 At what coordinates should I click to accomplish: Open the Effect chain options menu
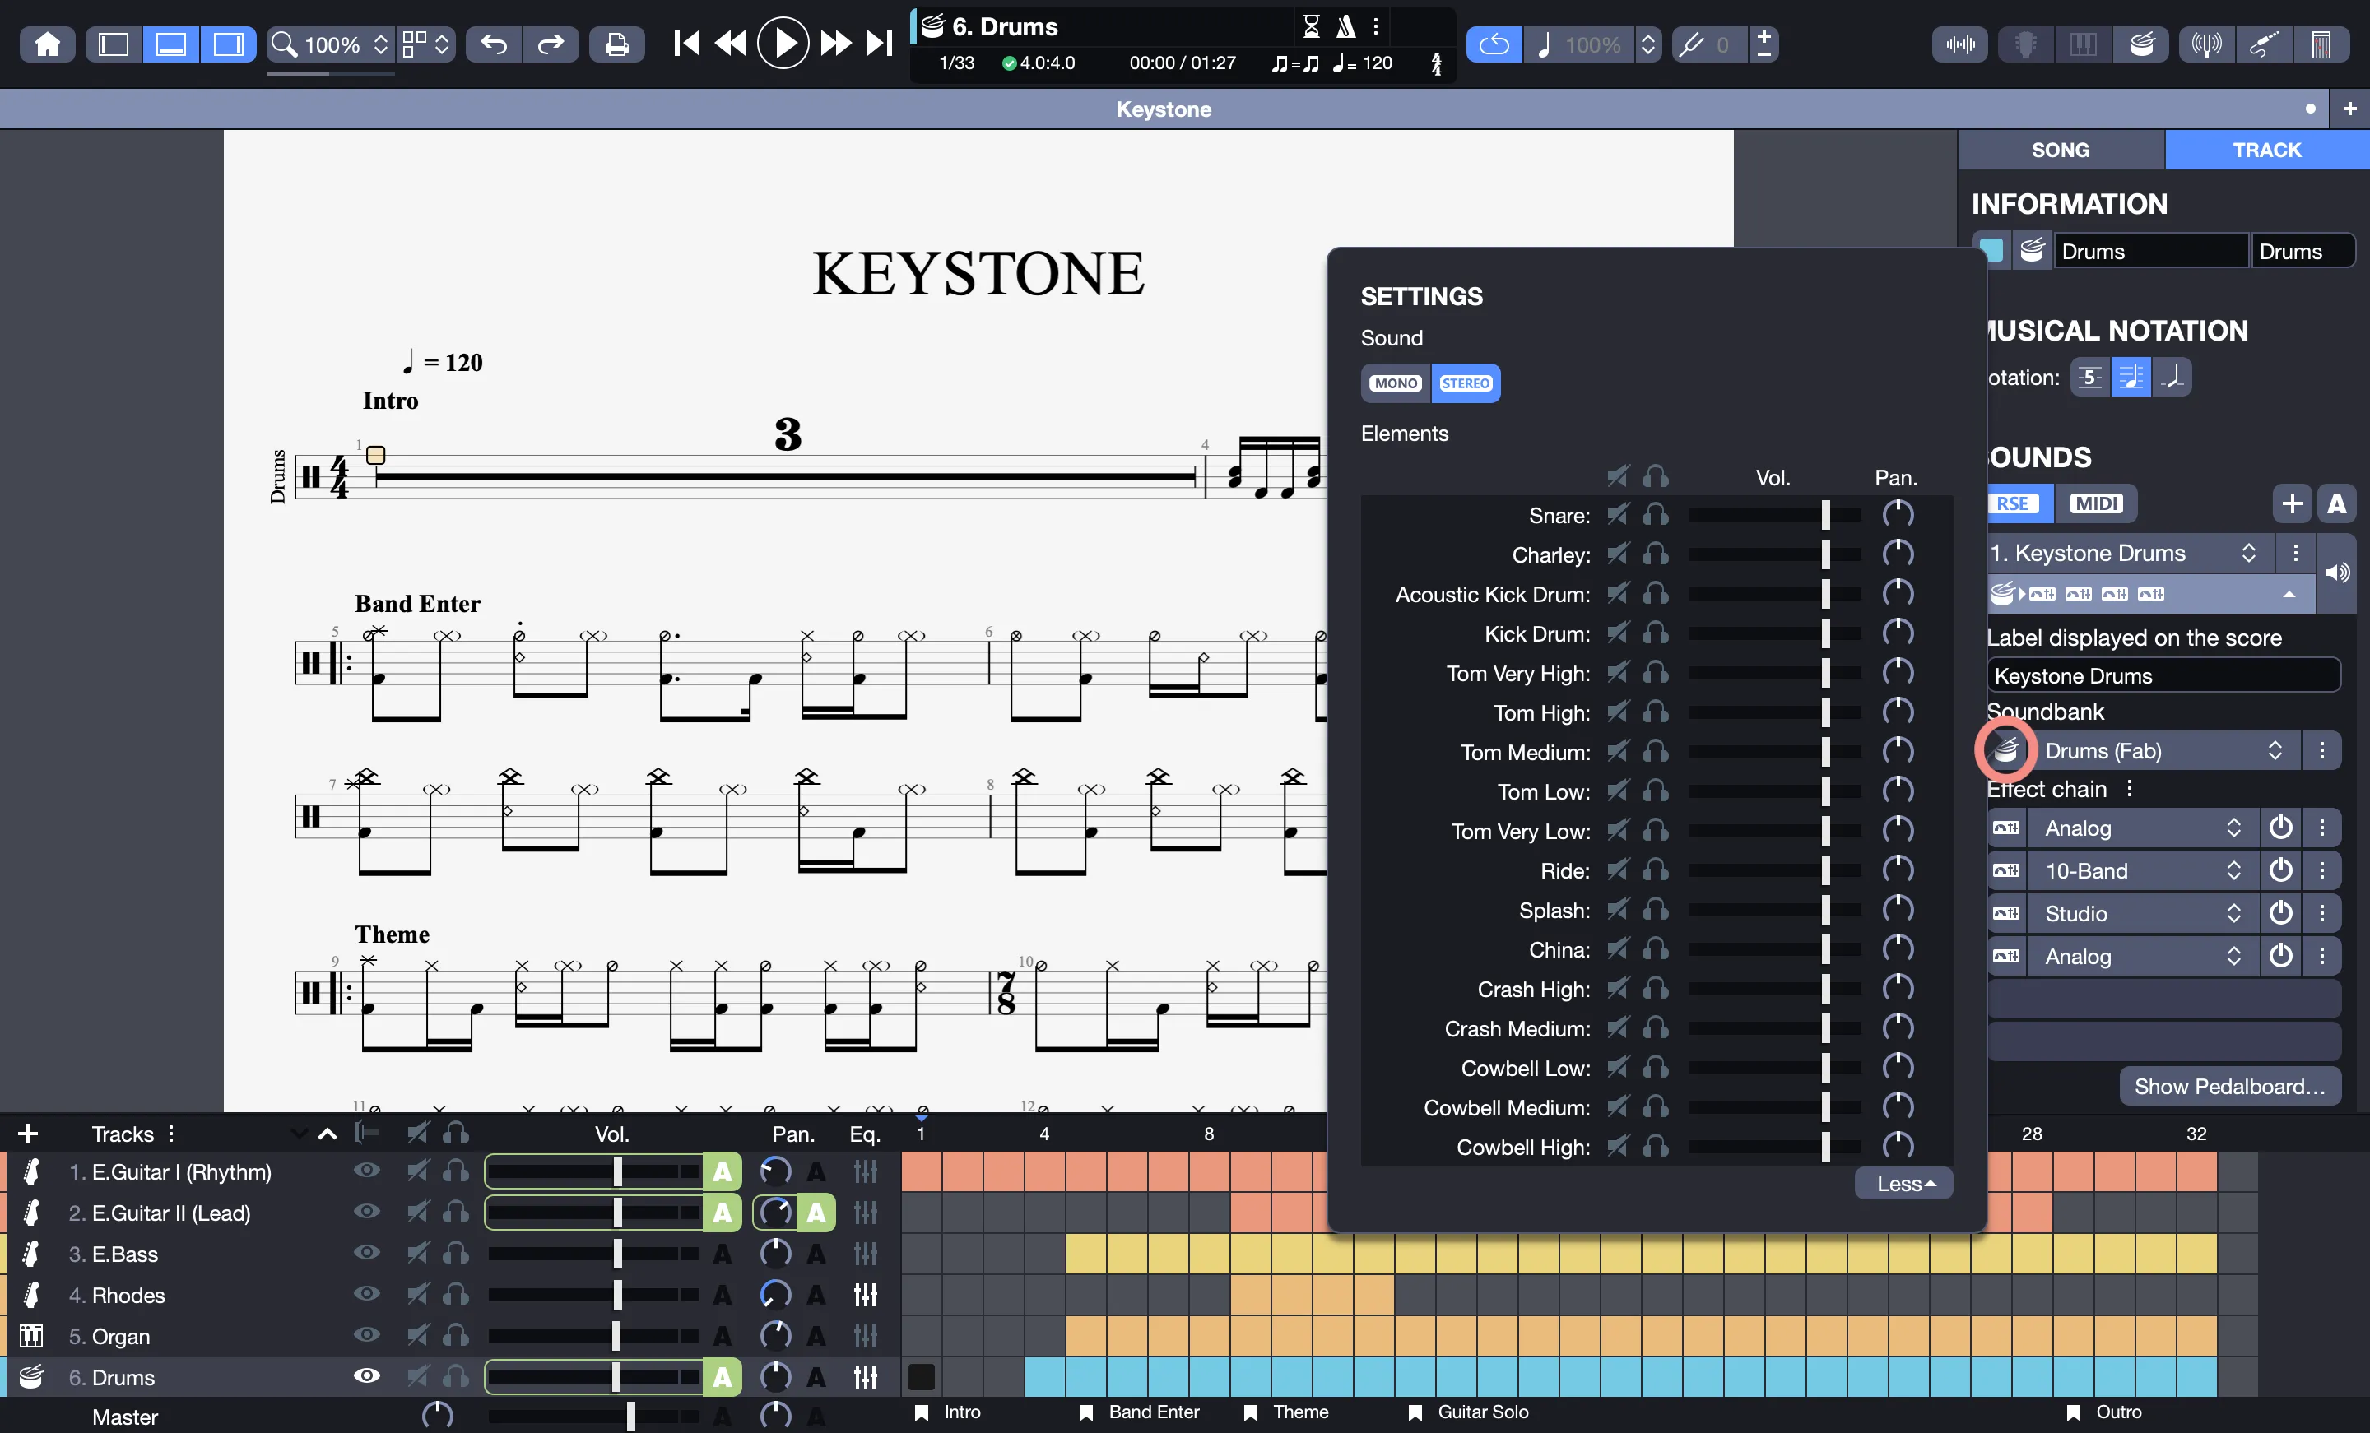[x=2131, y=789]
